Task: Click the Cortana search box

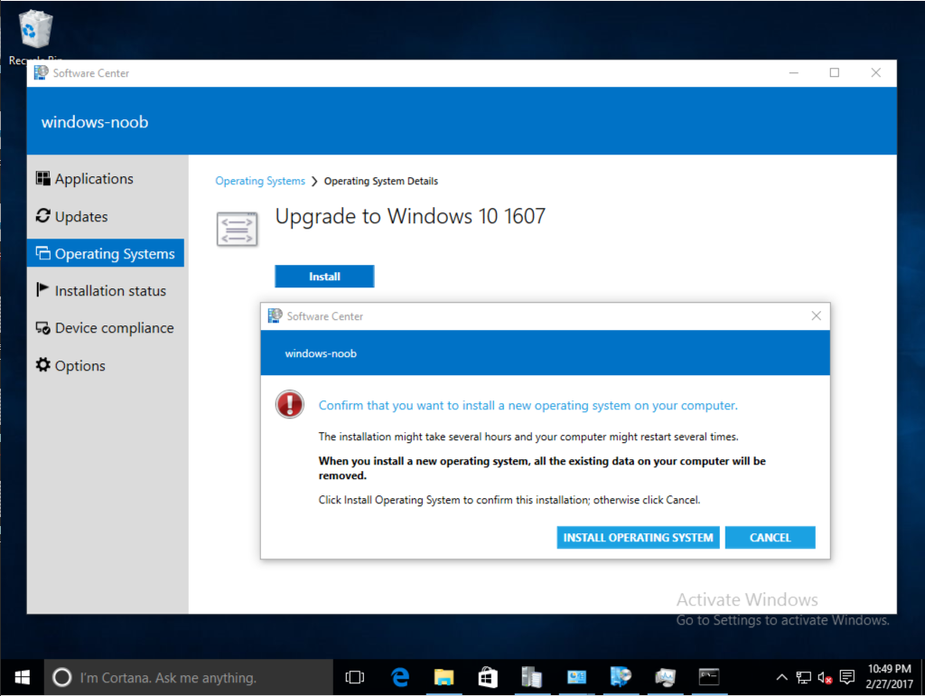Action: point(189,677)
